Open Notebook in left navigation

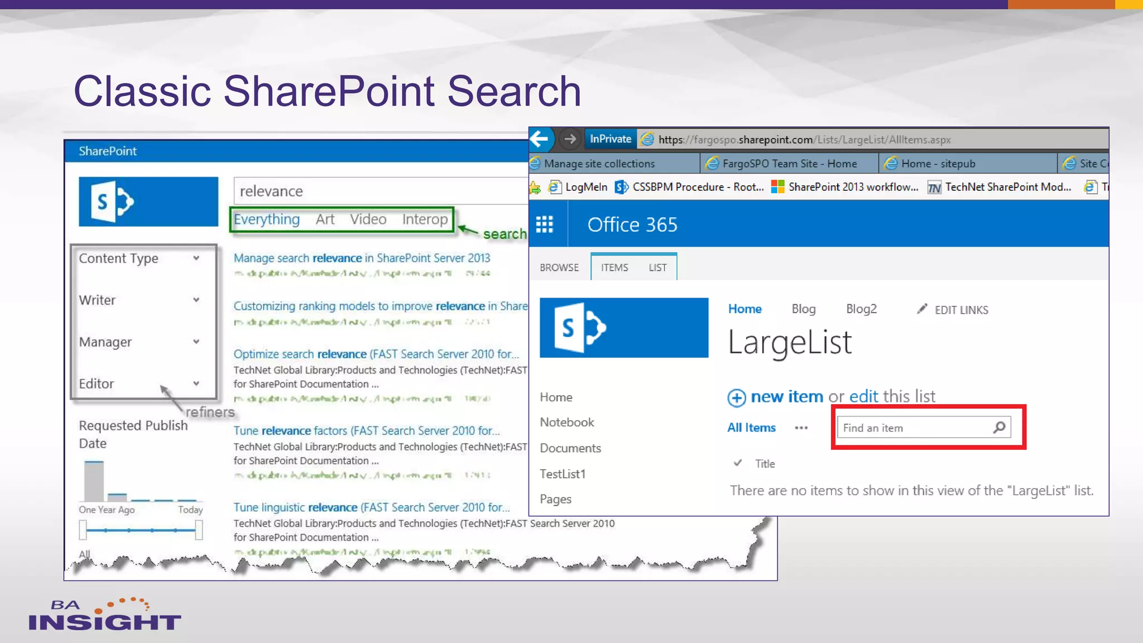pos(566,423)
